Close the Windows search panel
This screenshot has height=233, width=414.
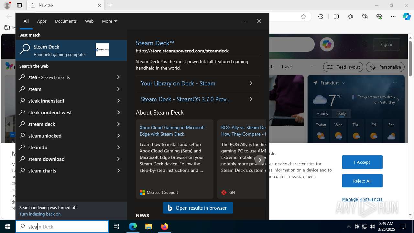point(259,21)
